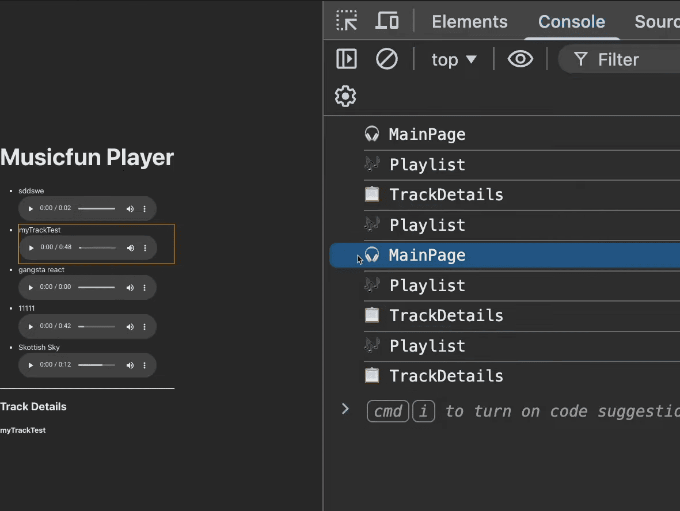This screenshot has width=680, height=511.
Task: Select the inspect element picker icon
Action: [347, 21]
